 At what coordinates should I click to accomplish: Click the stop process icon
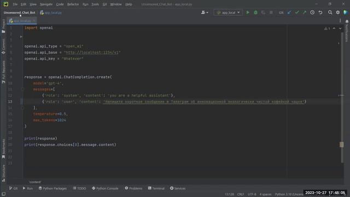[x=271, y=13]
